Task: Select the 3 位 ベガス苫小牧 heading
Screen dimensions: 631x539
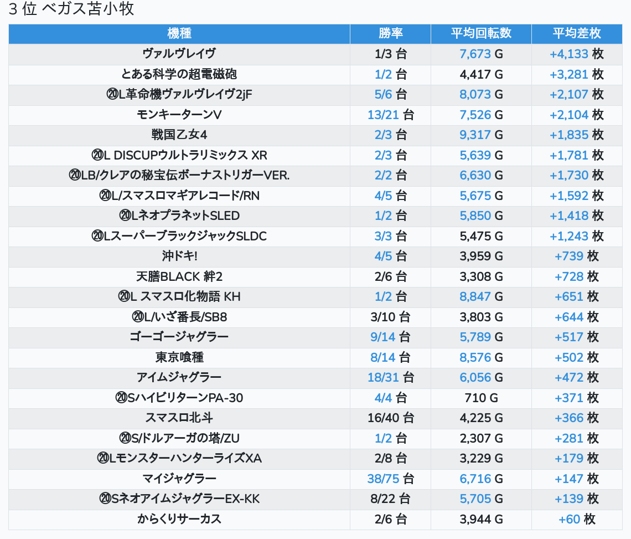Action: (x=71, y=9)
